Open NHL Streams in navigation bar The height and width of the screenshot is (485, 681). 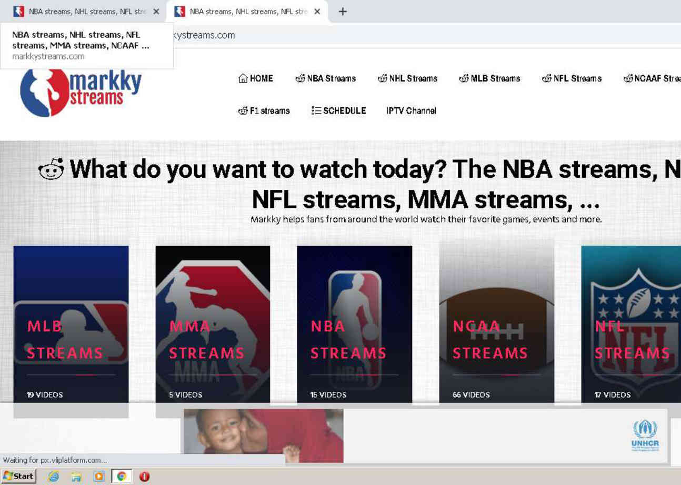click(x=407, y=78)
